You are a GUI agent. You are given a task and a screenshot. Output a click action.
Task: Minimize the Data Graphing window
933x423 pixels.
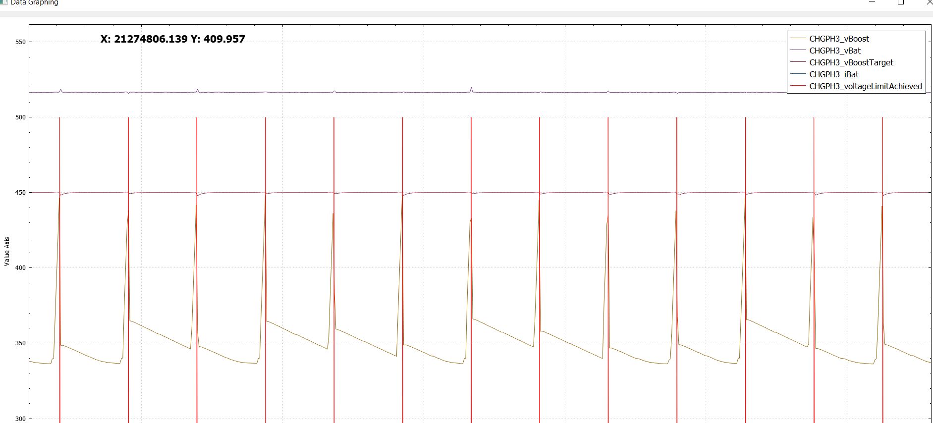pyautogui.click(x=872, y=2)
